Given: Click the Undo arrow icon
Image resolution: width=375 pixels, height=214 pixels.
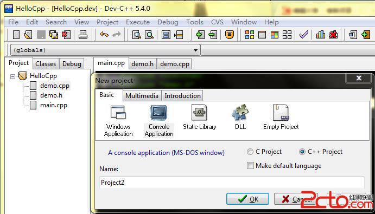Looking at the screenshot, I should (x=104, y=35).
